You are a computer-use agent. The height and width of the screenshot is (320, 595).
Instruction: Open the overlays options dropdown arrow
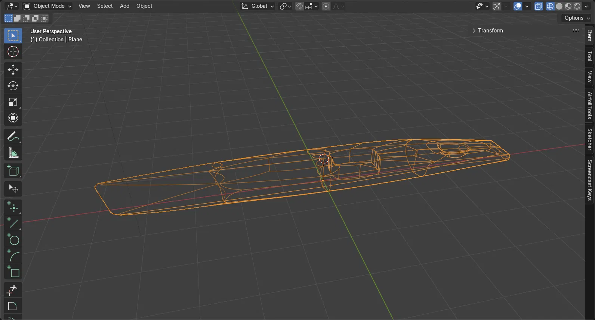tap(527, 6)
